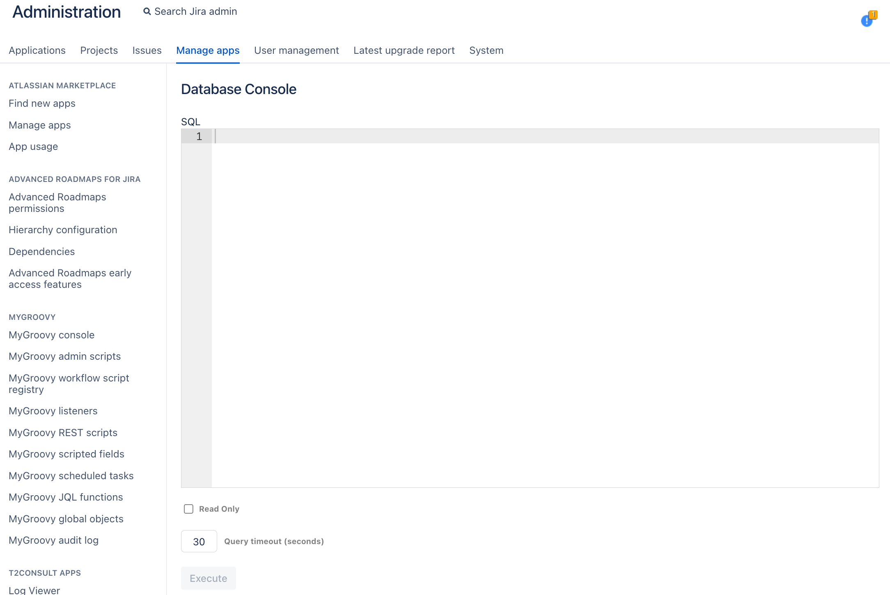Click the search magnifier icon
890x595 pixels.
point(147,11)
